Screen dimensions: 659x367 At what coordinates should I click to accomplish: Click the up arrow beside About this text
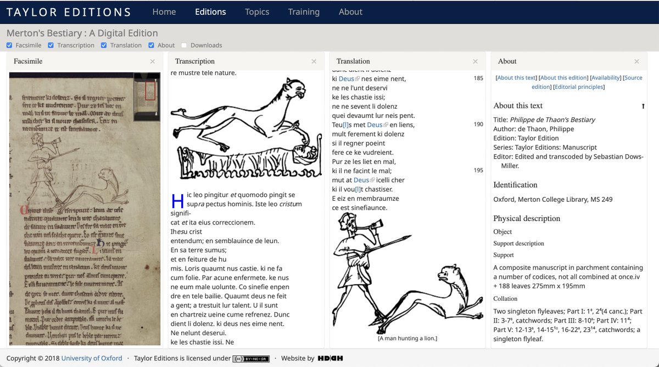pos(643,106)
